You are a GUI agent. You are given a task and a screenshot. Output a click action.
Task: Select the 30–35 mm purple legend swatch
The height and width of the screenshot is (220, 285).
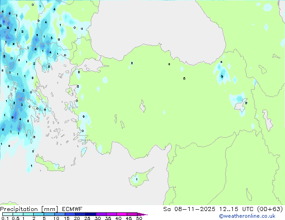coord(101,214)
